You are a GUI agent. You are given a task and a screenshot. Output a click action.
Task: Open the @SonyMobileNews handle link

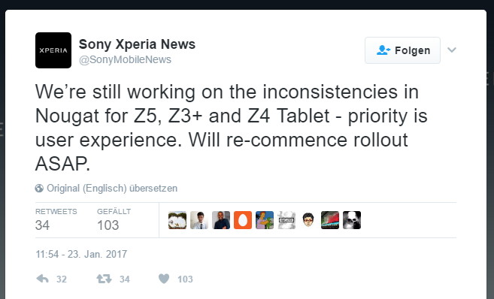click(x=125, y=59)
